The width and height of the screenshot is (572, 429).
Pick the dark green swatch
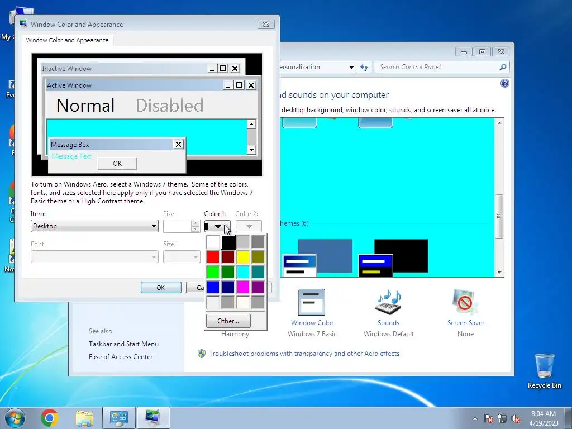(x=228, y=272)
